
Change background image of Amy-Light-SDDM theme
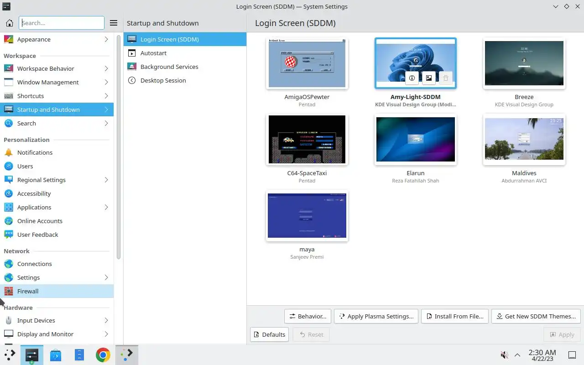coord(429,78)
